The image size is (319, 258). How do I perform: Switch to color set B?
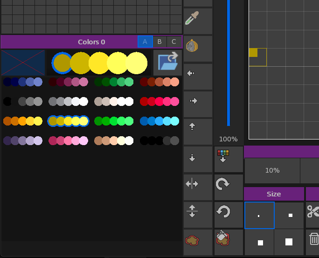pyautogui.click(x=159, y=42)
